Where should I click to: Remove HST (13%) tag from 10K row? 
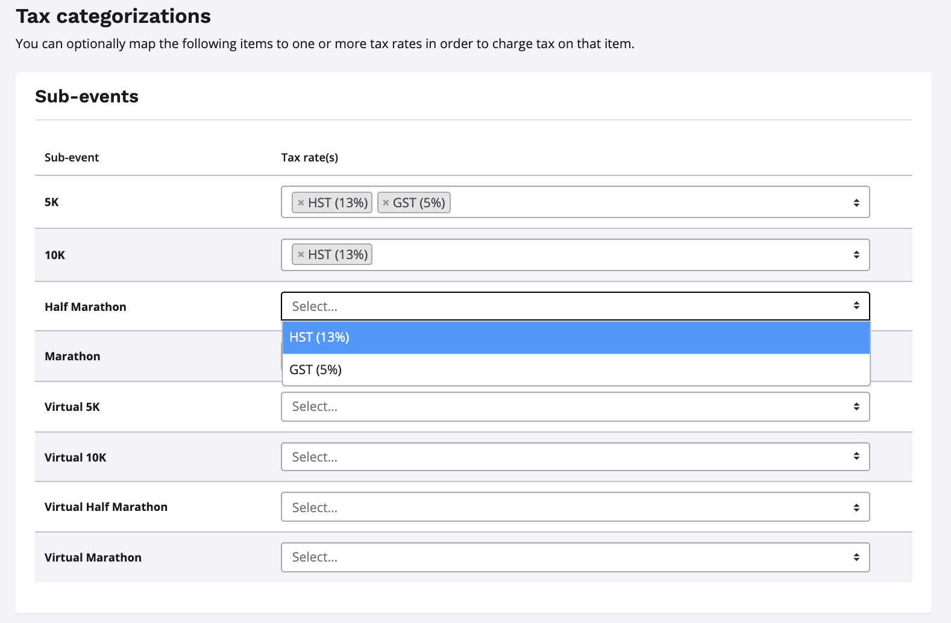pyautogui.click(x=301, y=255)
